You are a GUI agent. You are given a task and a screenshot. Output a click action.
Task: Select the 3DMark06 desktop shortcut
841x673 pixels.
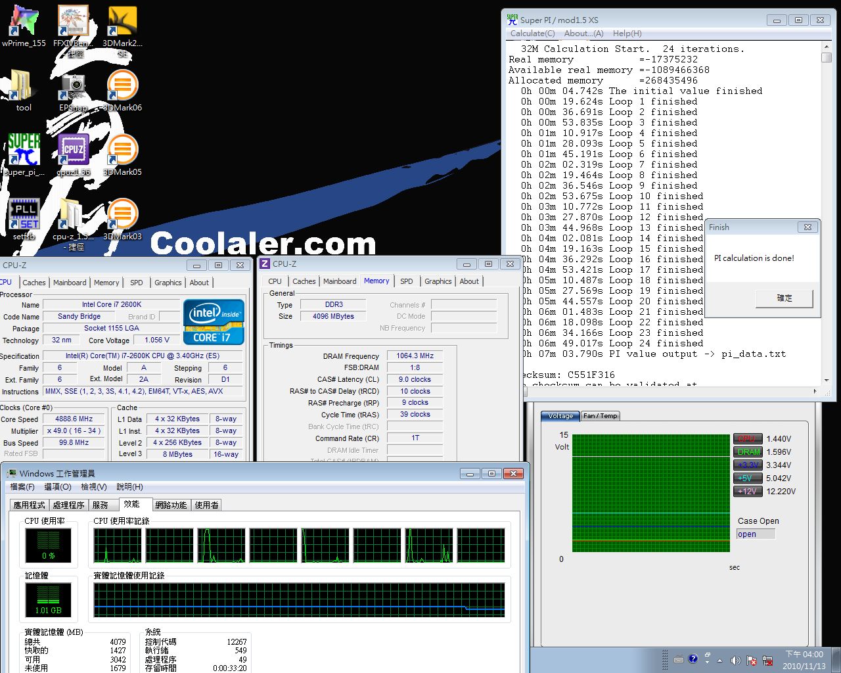(x=122, y=91)
